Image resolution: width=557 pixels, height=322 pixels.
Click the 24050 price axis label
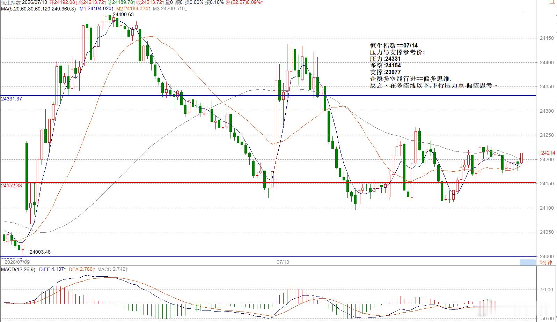547,232
